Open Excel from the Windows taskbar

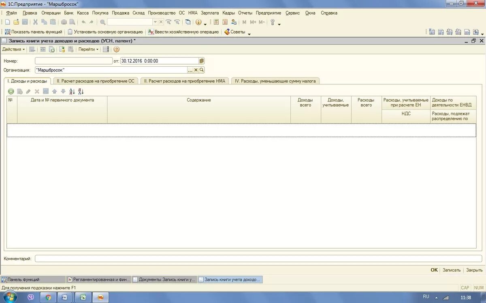[83, 297]
